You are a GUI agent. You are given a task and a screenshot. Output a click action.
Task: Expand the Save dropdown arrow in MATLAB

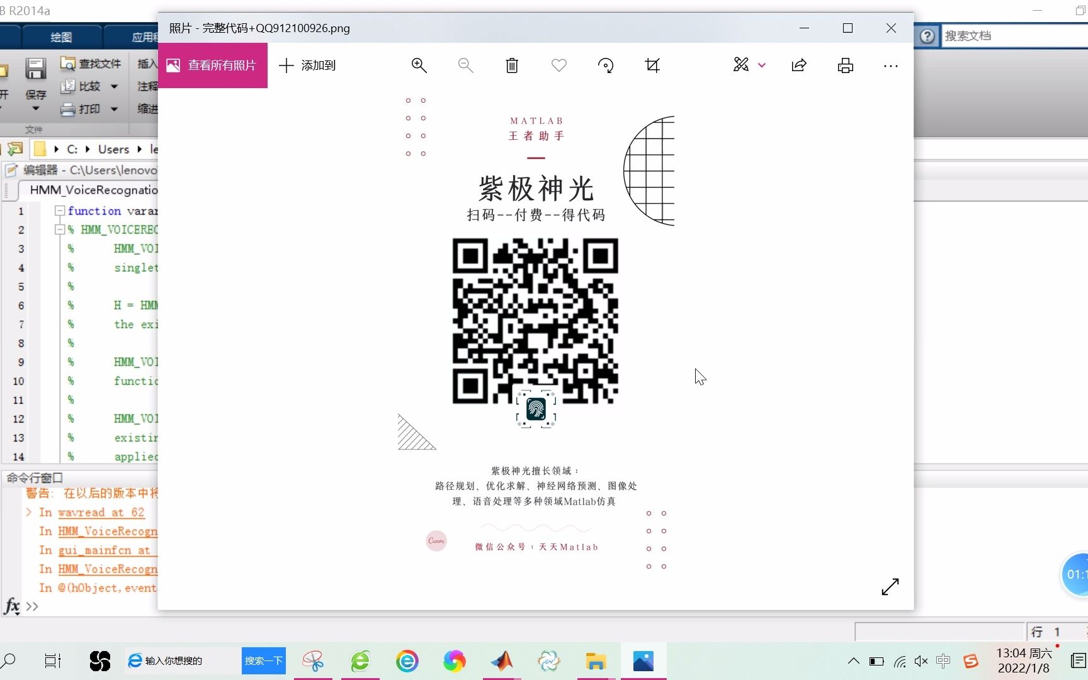click(x=36, y=109)
